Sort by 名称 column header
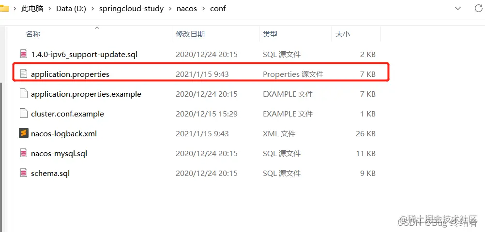The image size is (485, 232). tap(33, 34)
